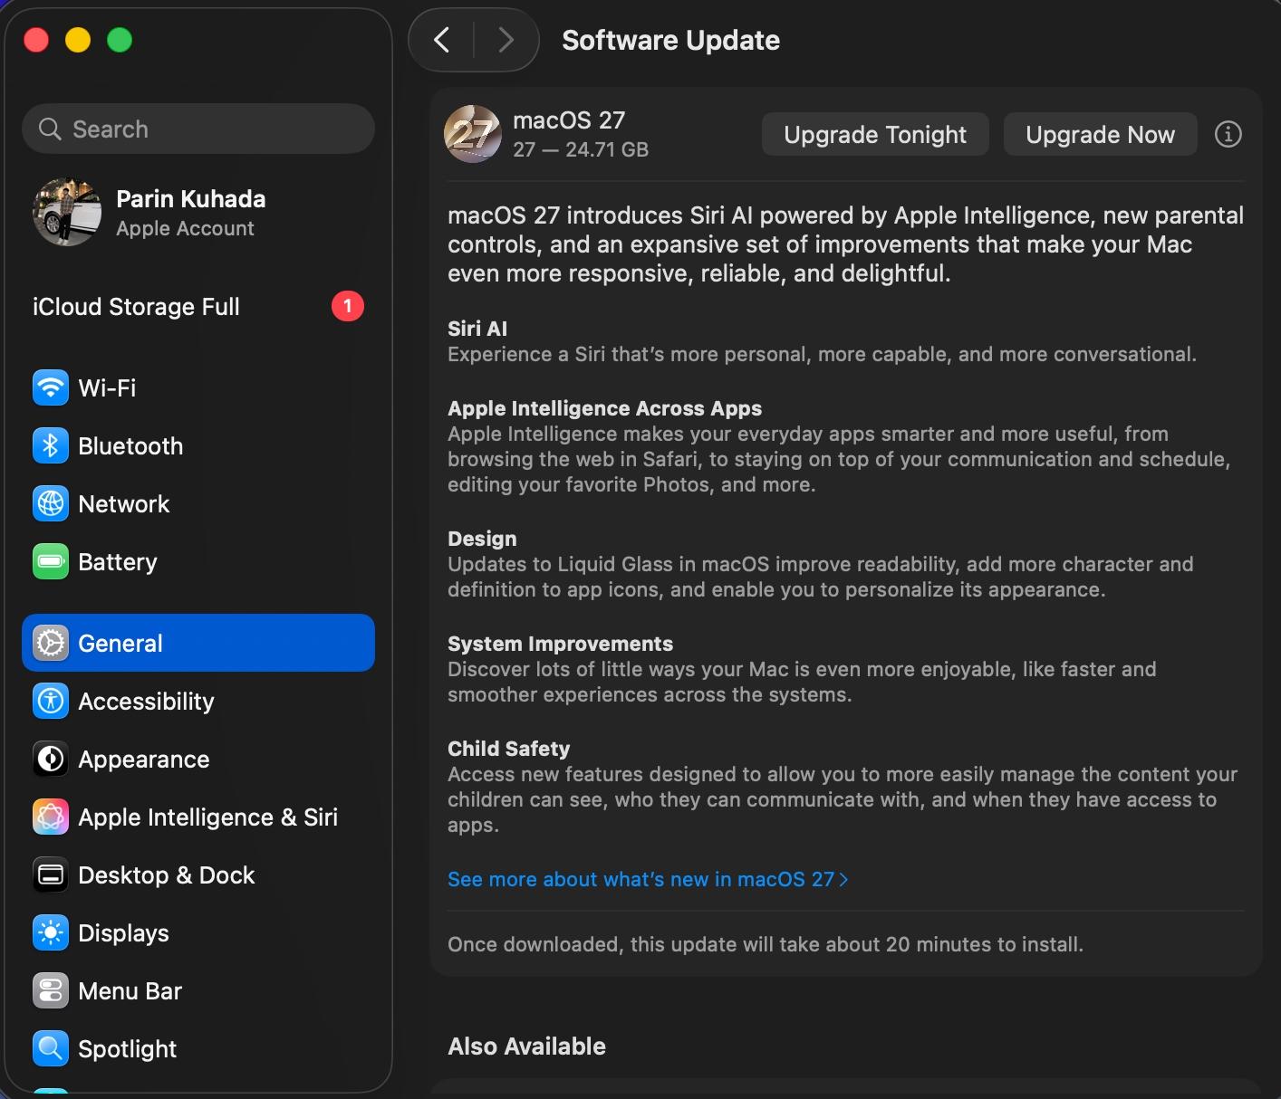The height and width of the screenshot is (1099, 1281).
Task: Click the 20 minutes install note
Action: pos(766,944)
